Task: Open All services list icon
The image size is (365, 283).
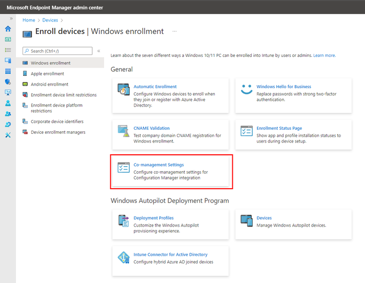Action: tap(8, 50)
